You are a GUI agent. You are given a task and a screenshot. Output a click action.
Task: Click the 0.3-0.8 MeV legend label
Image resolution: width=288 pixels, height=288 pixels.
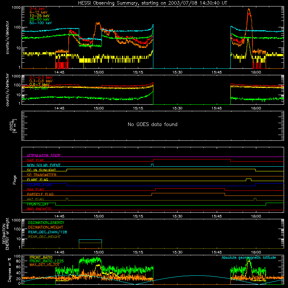coord(41,81)
